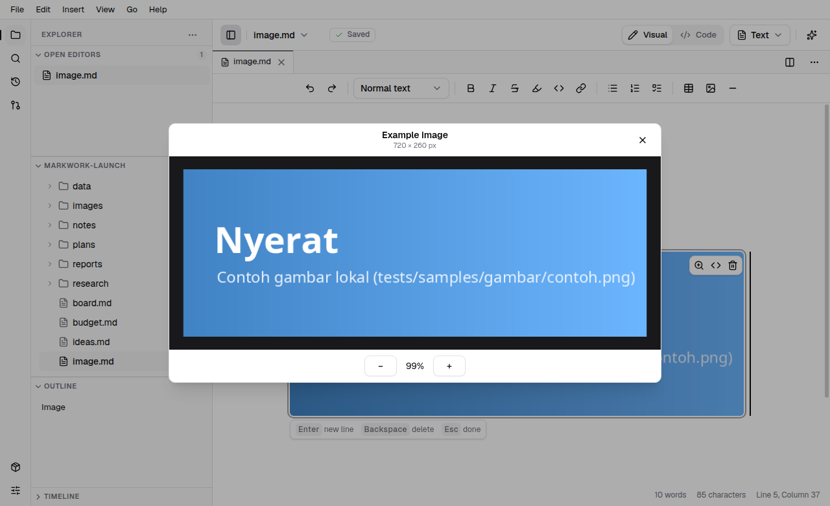Screen dimensions: 830x506
Task: Open the Search icon in activity bar
Action: [16, 58]
